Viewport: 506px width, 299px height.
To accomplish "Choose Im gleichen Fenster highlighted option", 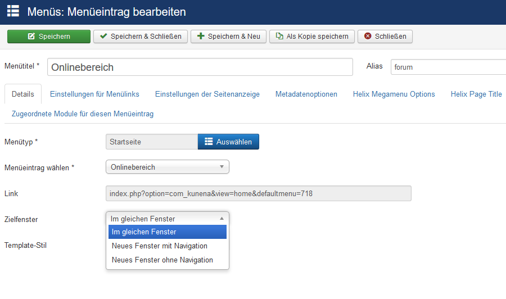I will click(168, 232).
